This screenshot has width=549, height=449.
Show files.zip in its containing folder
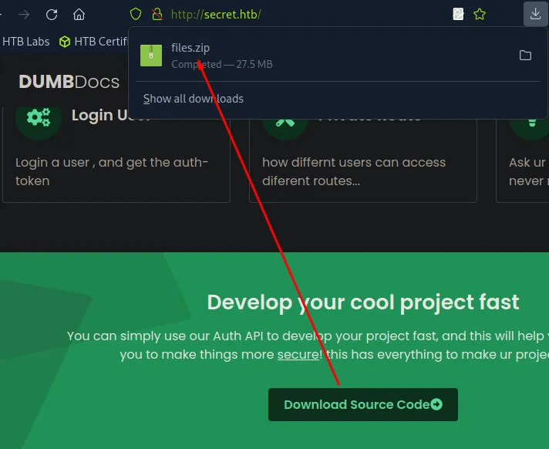(x=525, y=56)
